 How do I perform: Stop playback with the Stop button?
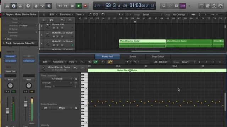[72, 6]
